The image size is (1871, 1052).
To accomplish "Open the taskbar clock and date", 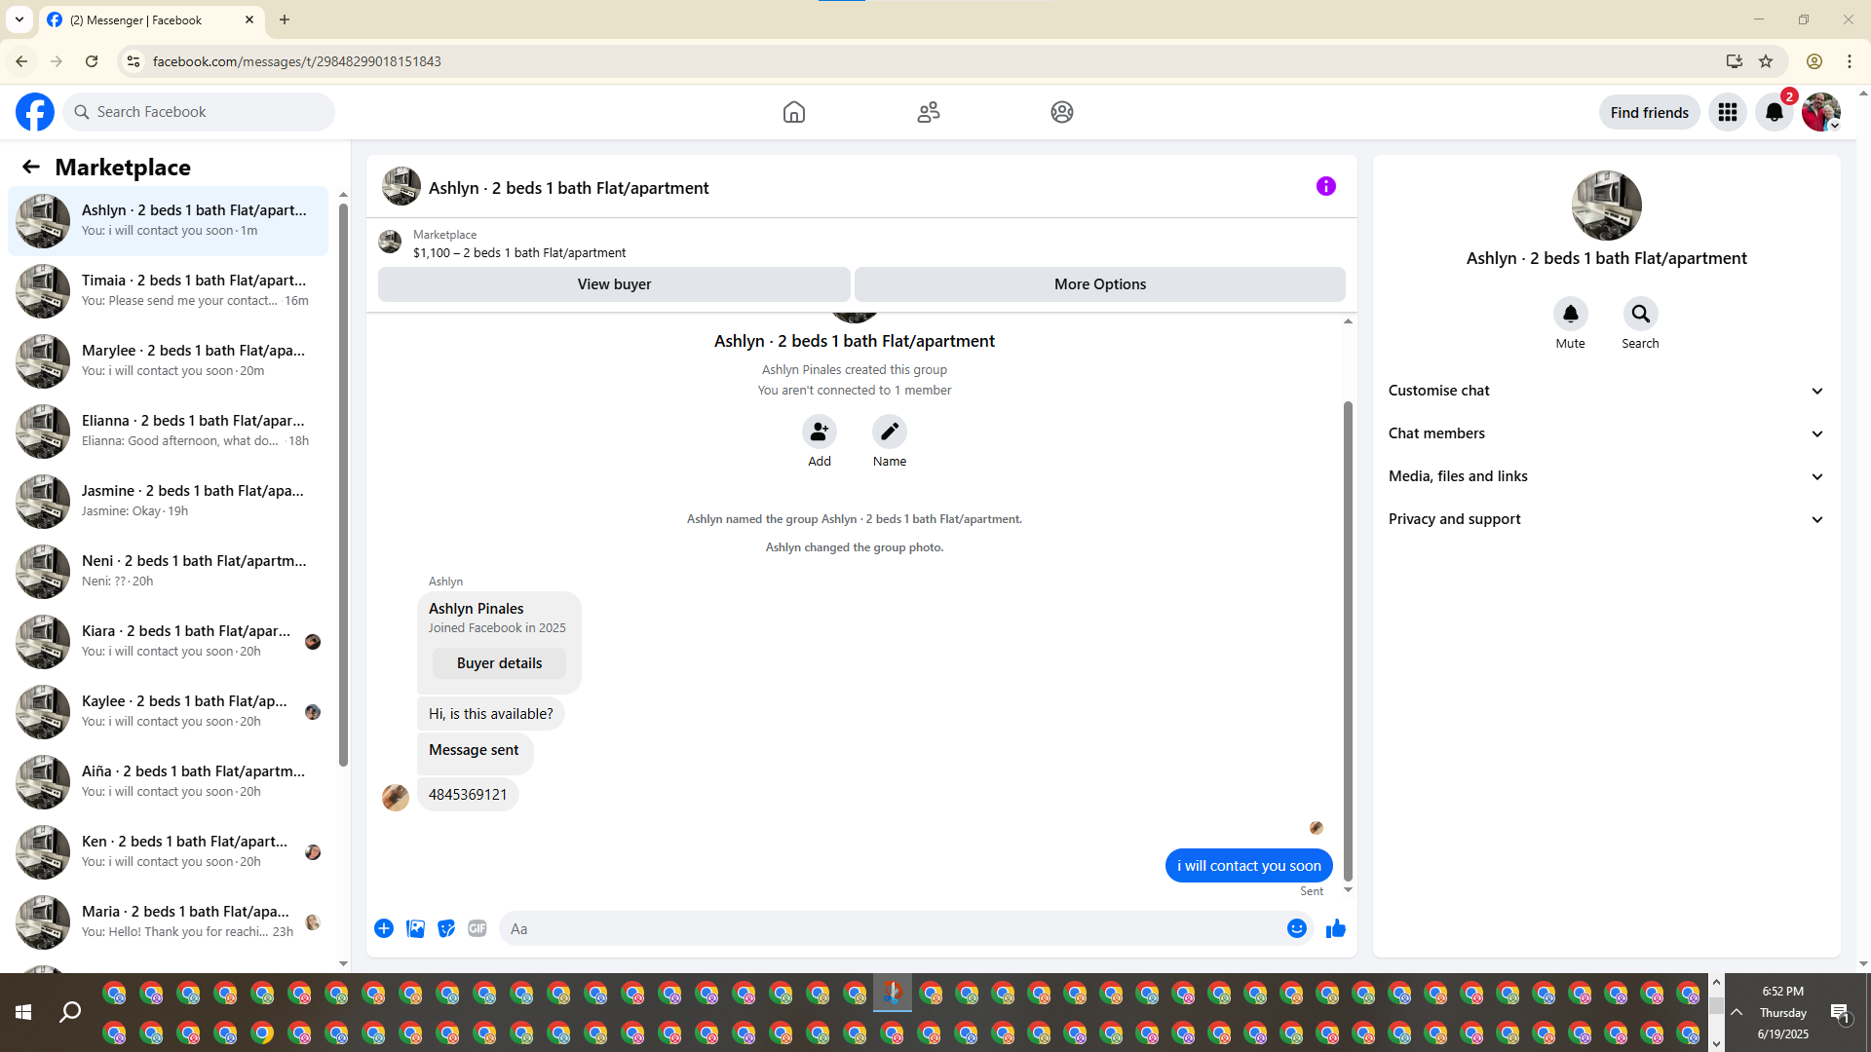I will (1783, 1012).
